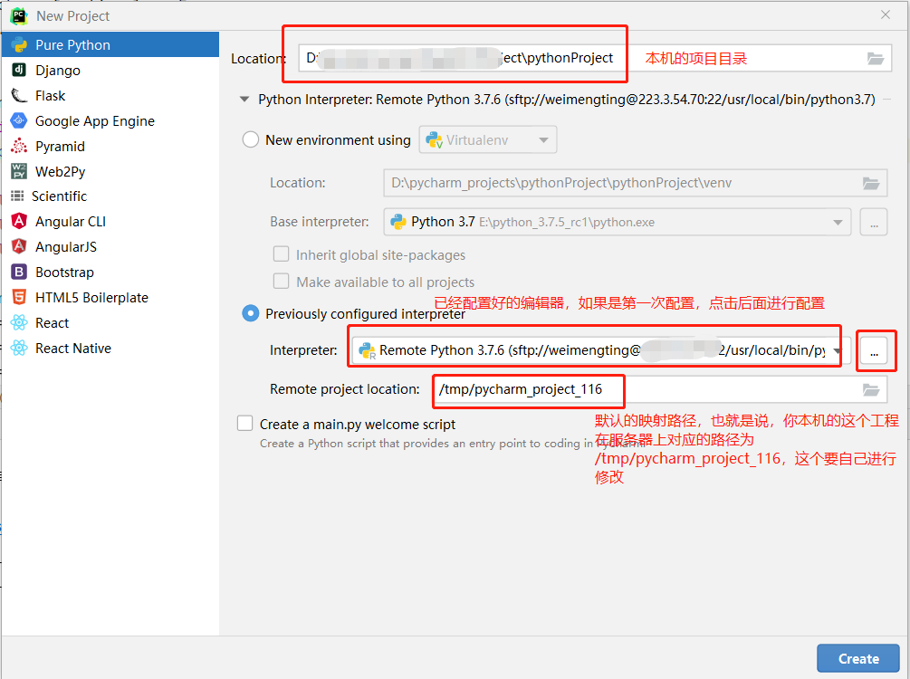Select the Web2Py project type
910x679 pixels.
(x=110, y=171)
